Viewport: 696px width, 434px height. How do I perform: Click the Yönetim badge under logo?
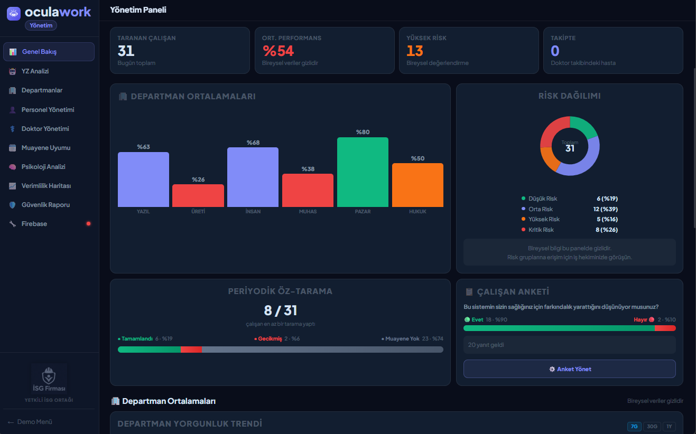tap(41, 25)
